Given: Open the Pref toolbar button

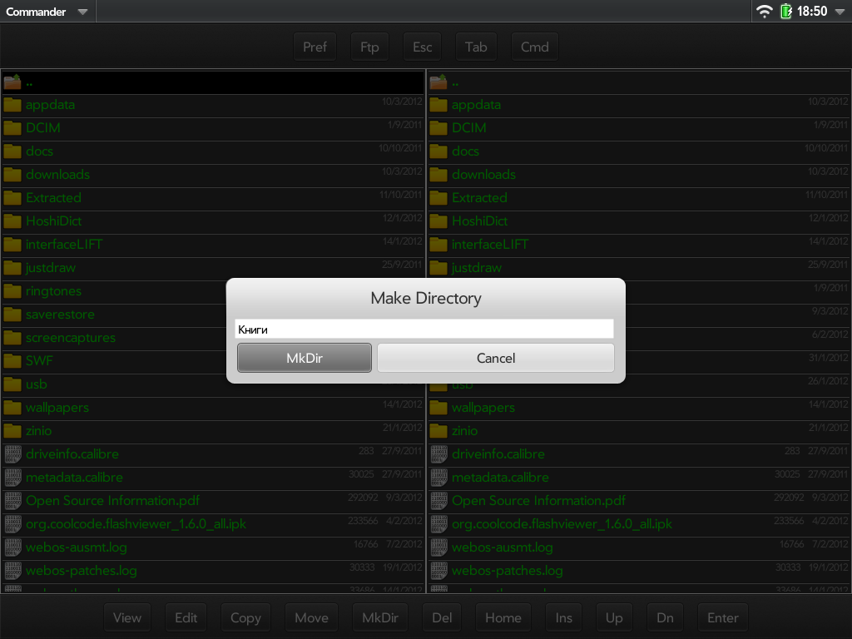Looking at the screenshot, I should 315,47.
